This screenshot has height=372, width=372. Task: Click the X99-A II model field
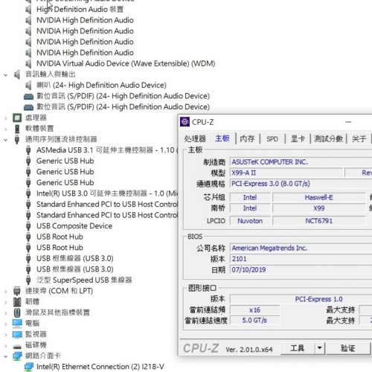click(286, 173)
